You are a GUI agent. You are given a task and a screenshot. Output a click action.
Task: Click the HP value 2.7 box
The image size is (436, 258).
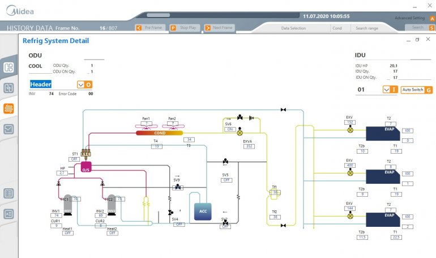pos(62,173)
